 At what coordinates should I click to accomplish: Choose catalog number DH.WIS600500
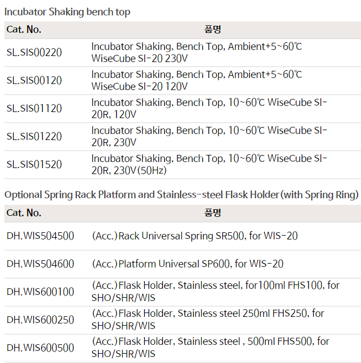40,348
